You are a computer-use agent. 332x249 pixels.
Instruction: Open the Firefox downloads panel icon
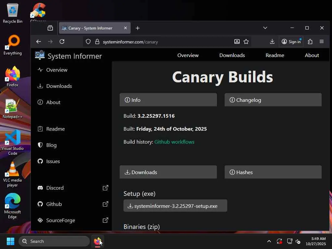(272, 41)
